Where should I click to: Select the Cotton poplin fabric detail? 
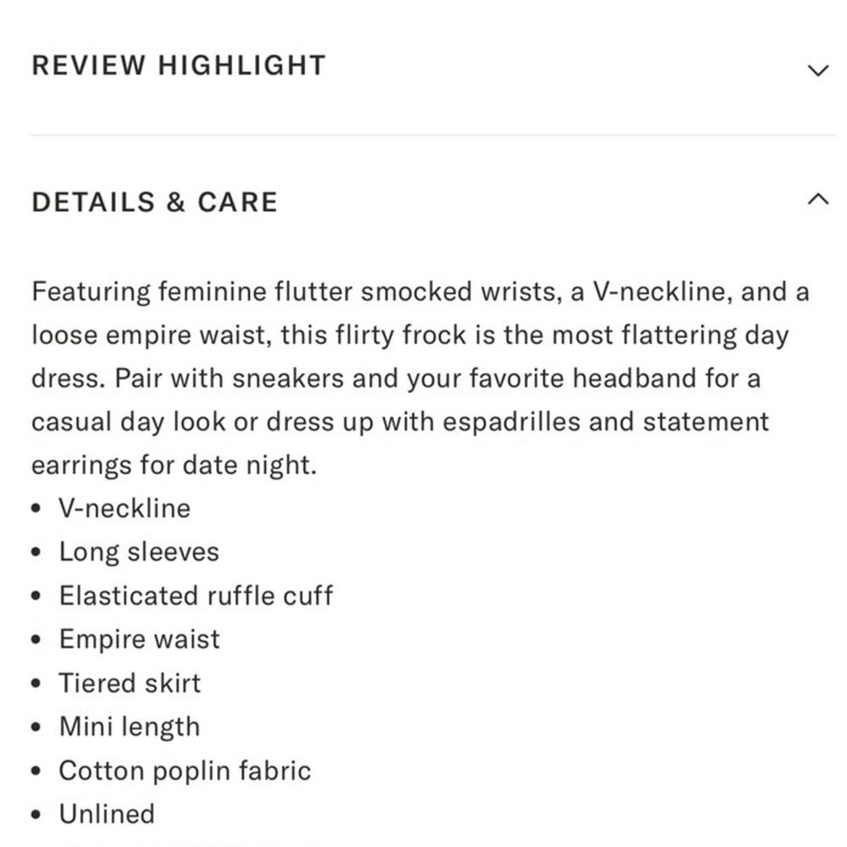tap(185, 771)
